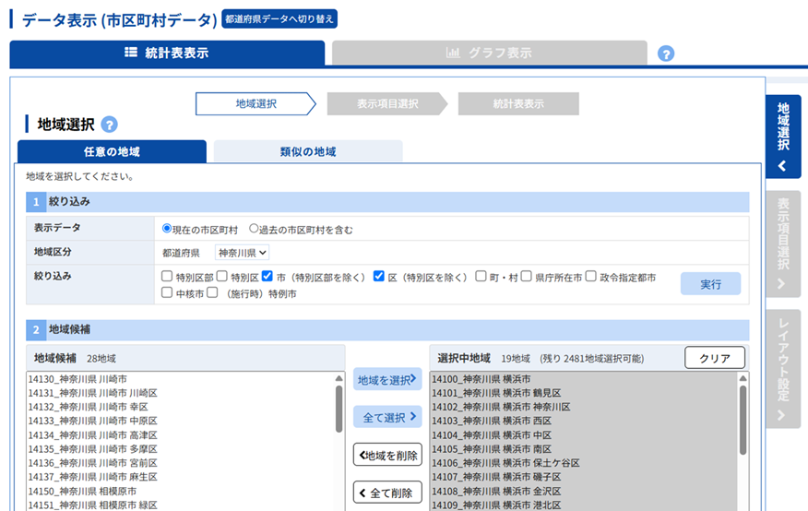Click the 全て選択 arrow button
This screenshot has width=808, height=511.
387,417
